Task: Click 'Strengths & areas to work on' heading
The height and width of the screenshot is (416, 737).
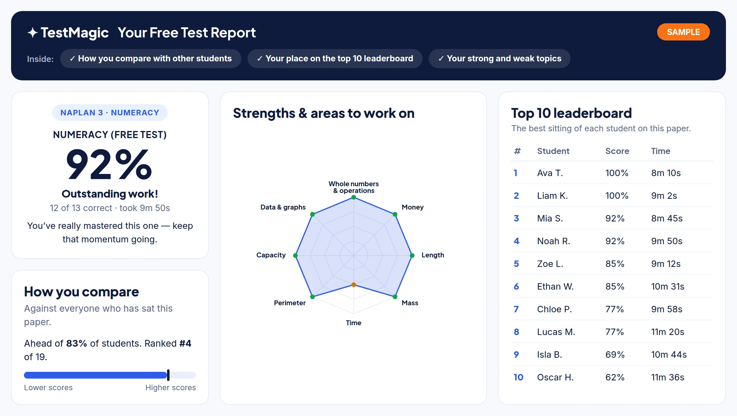Action: [x=324, y=113]
